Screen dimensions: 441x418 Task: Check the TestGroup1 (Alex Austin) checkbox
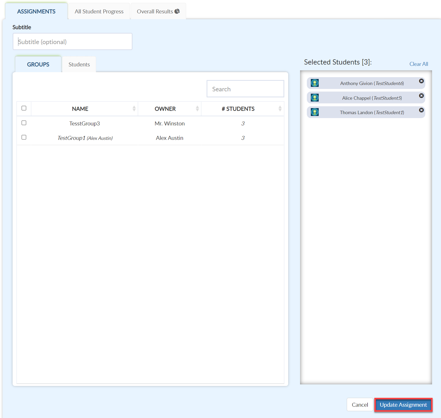(x=24, y=137)
